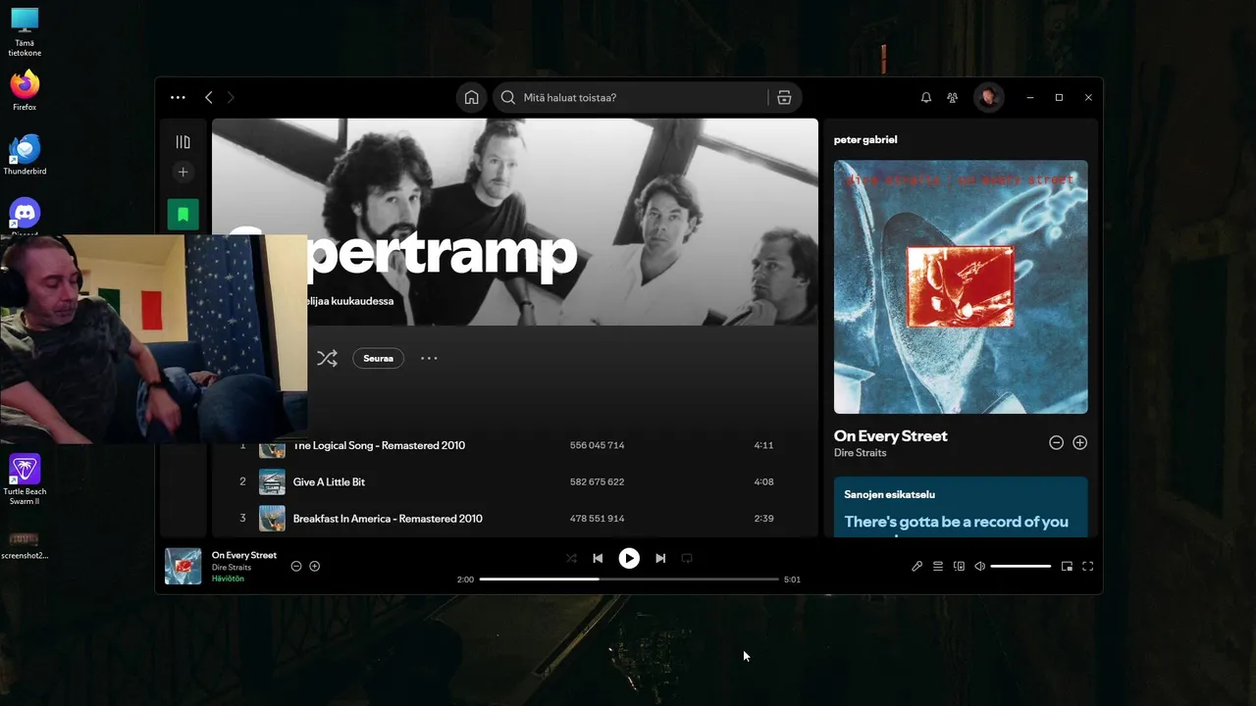Open Tämä tietokone desktop icon
Image resolution: width=1256 pixels, height=706 pixels.
click(x=25, y=32)
